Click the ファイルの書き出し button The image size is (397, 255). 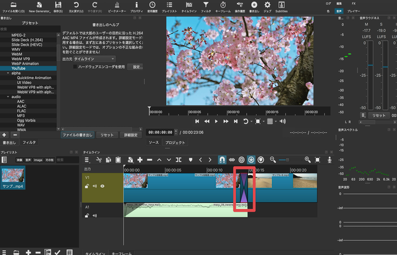(78, 135)
